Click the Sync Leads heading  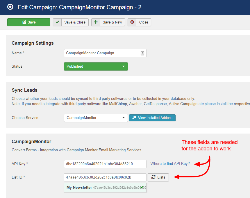pyautogui.click(x=24, y=90)
